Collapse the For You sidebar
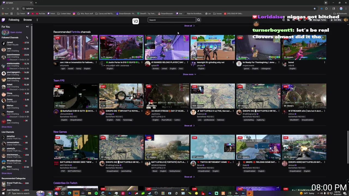349x196 pixels. (27, 27)
